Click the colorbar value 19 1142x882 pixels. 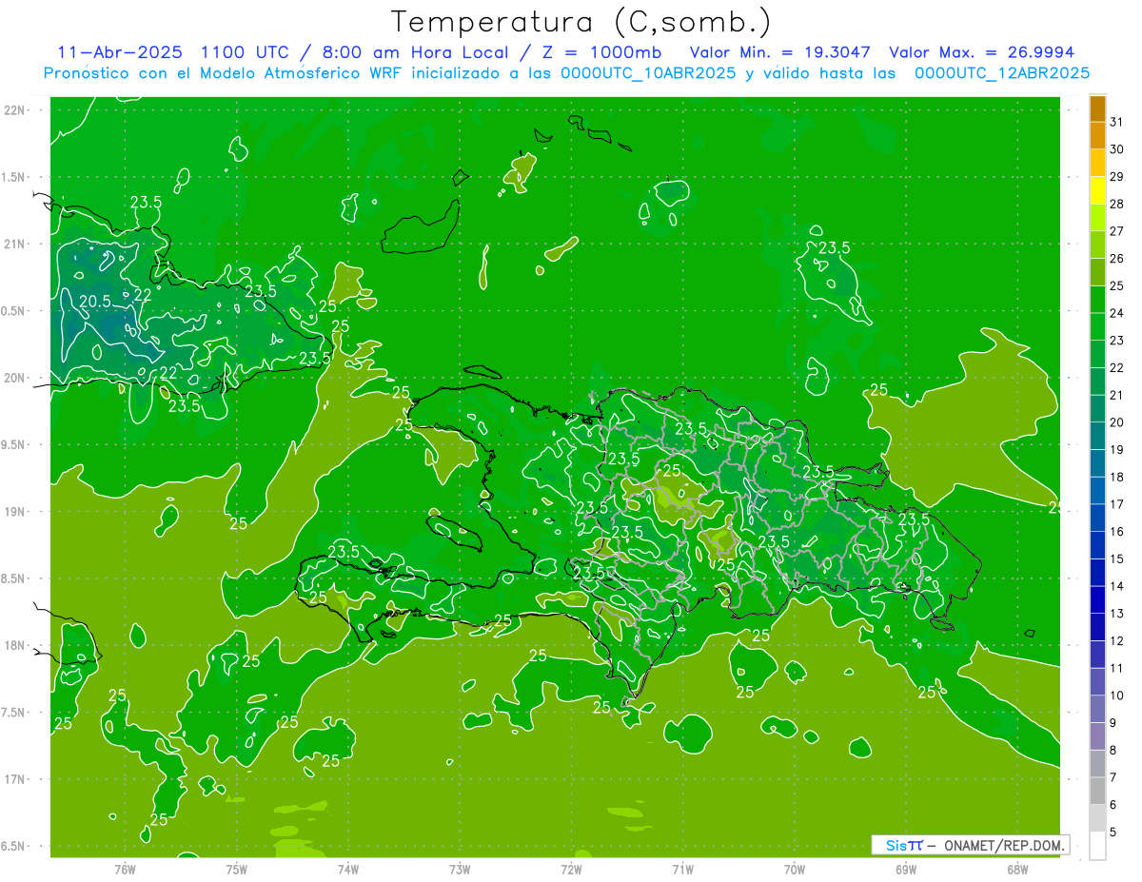click(x=1117, y=450)
